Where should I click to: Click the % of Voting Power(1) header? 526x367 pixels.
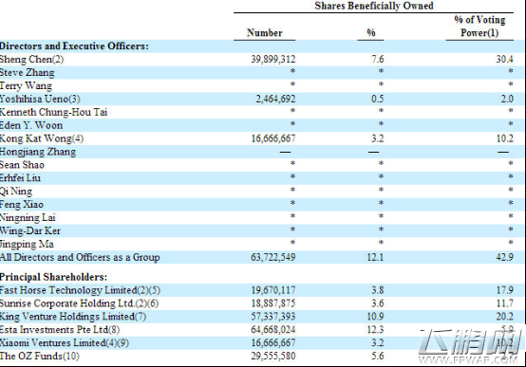click(x=479, y=27)
